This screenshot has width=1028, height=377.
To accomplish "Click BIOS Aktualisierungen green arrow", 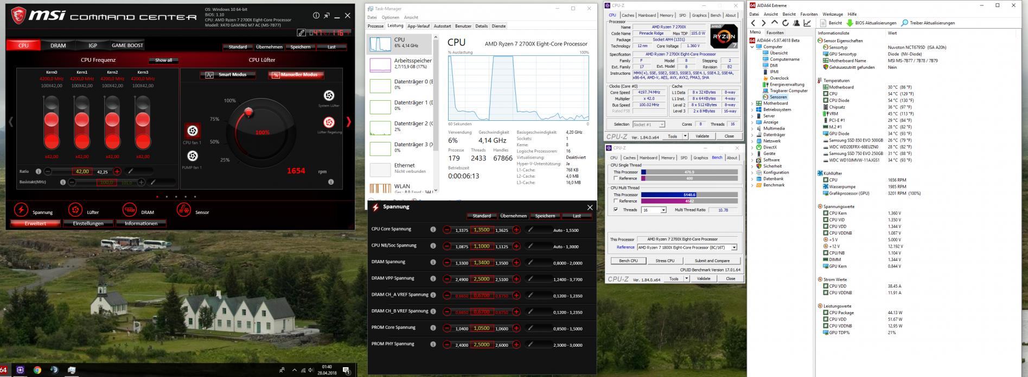I will pos(850,23).
